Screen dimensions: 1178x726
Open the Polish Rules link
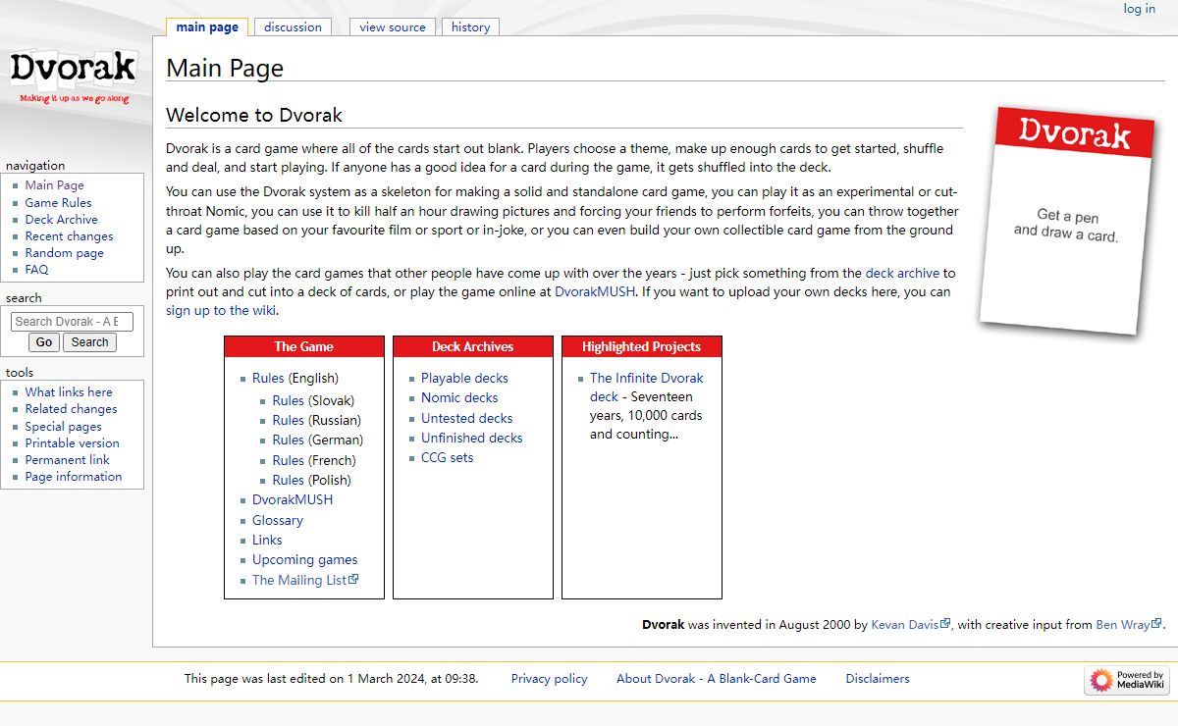click(x=289, y=481)
